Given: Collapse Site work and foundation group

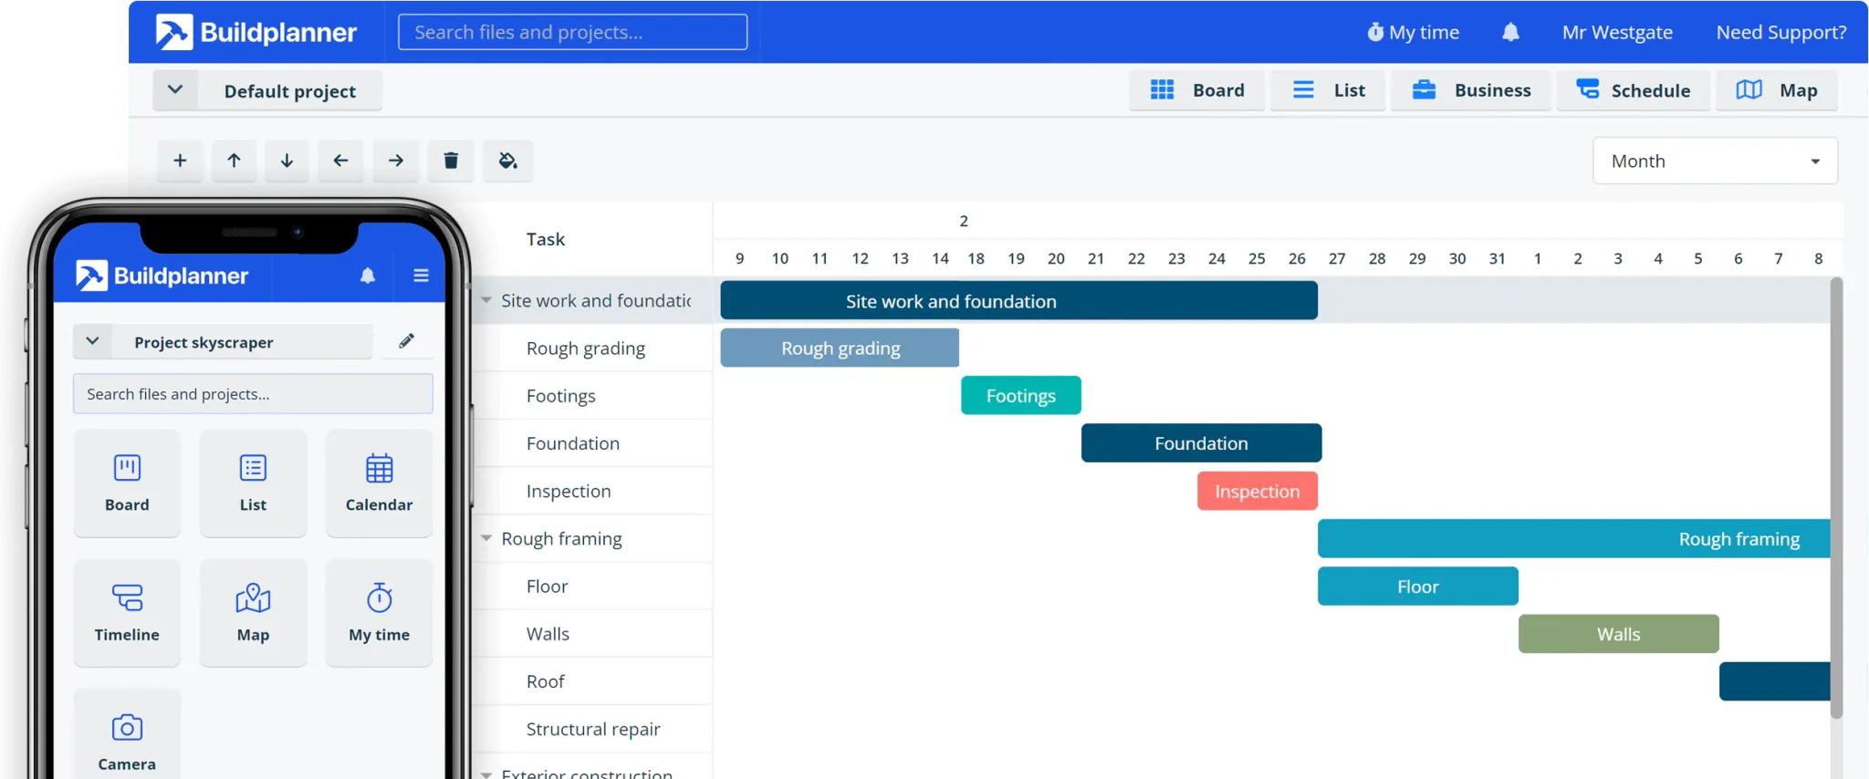Looking at the screenshot, I should pyautogui.click(x=486, y=300).
